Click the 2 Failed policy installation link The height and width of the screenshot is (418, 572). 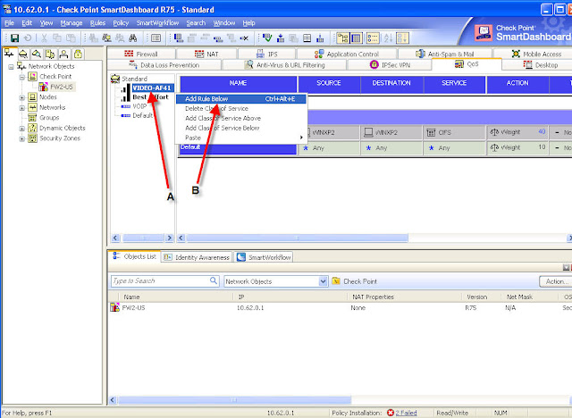coord(406,413)
